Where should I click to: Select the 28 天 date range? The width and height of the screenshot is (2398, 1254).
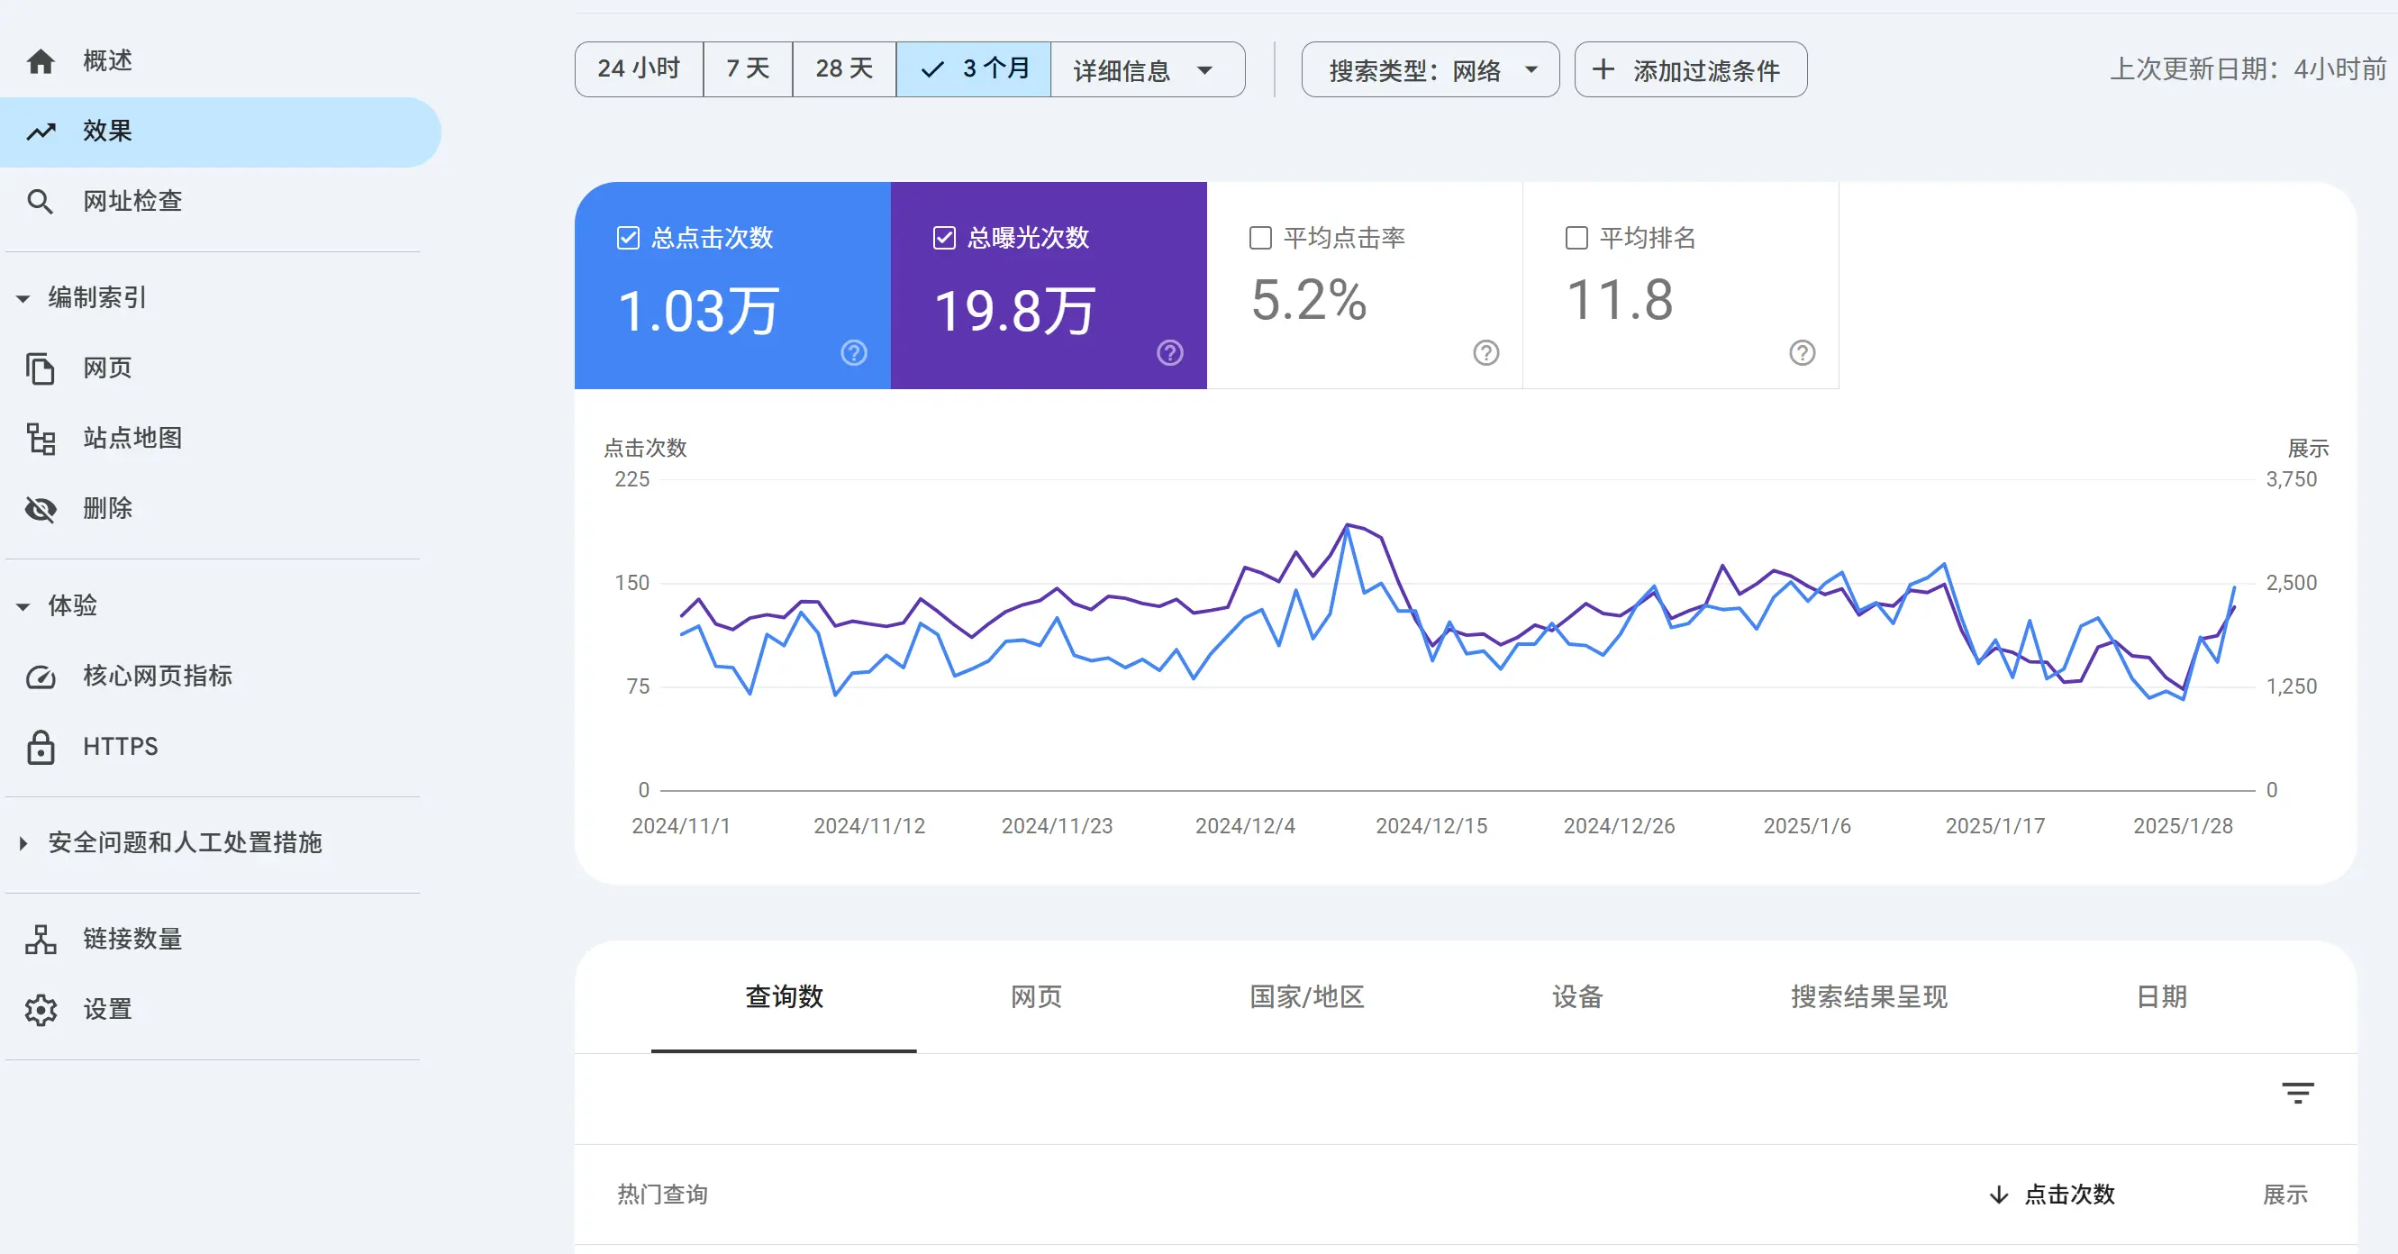click(842, 68)
